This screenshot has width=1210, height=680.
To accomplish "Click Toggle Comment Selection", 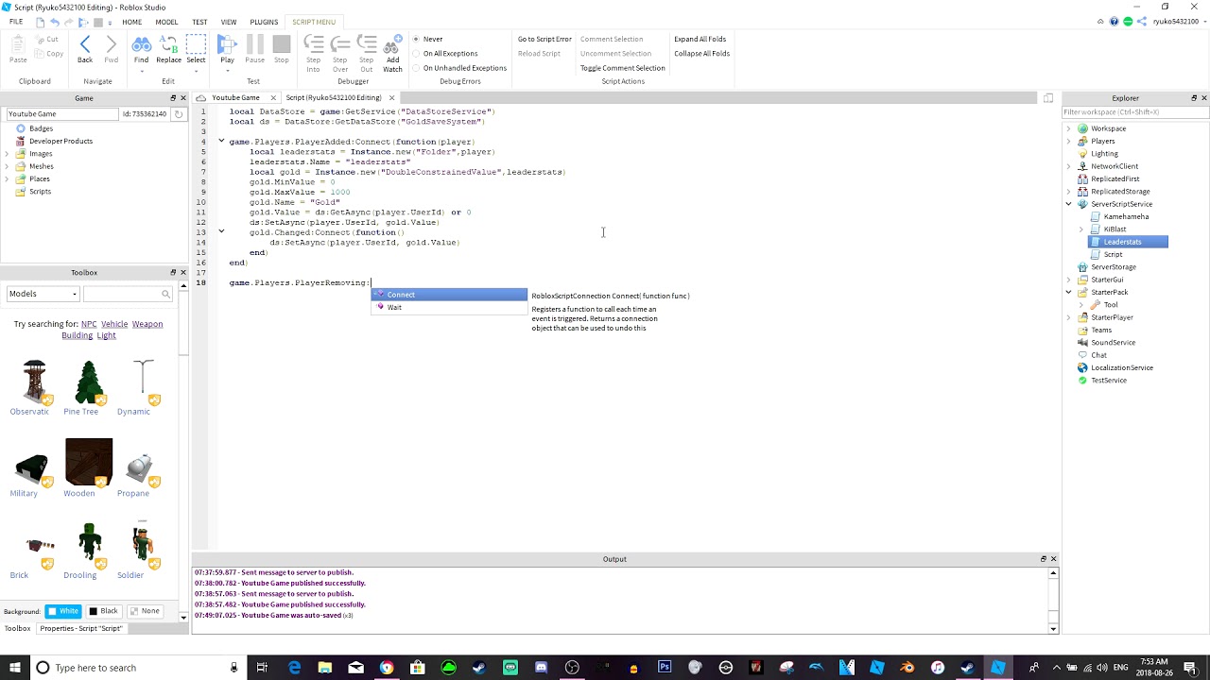I will coord(622,68).
